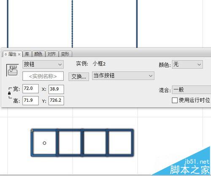Open the 按钮 symbol type dropdown
The height and width of the screenshot is (176, 211).
tap(43, 65)
